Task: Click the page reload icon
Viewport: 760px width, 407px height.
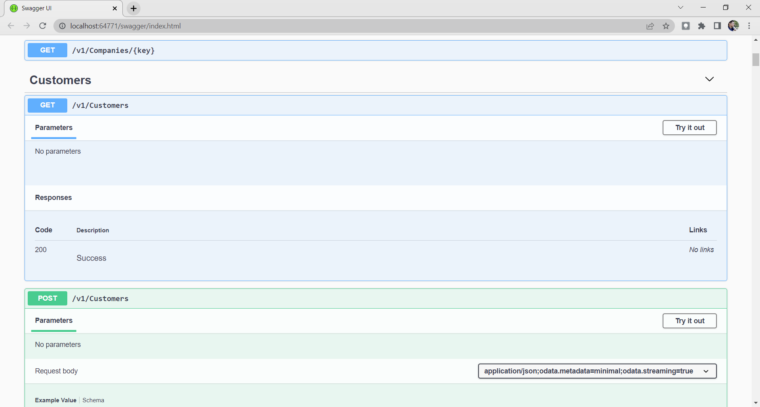Action: click(x=43, y=26)
